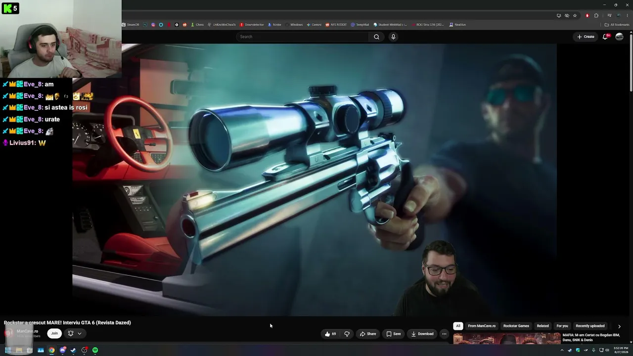Open OBS Studio from the taskbar

click(x=85, y=350)
